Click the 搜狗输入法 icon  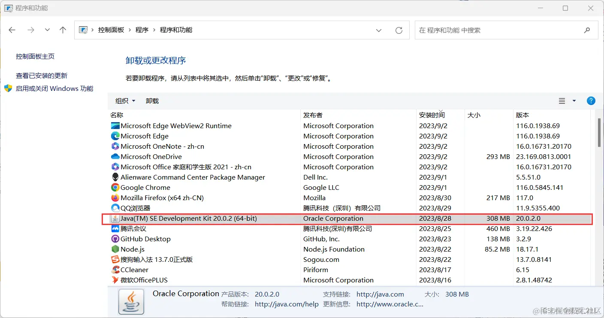(x=115, y=260)
